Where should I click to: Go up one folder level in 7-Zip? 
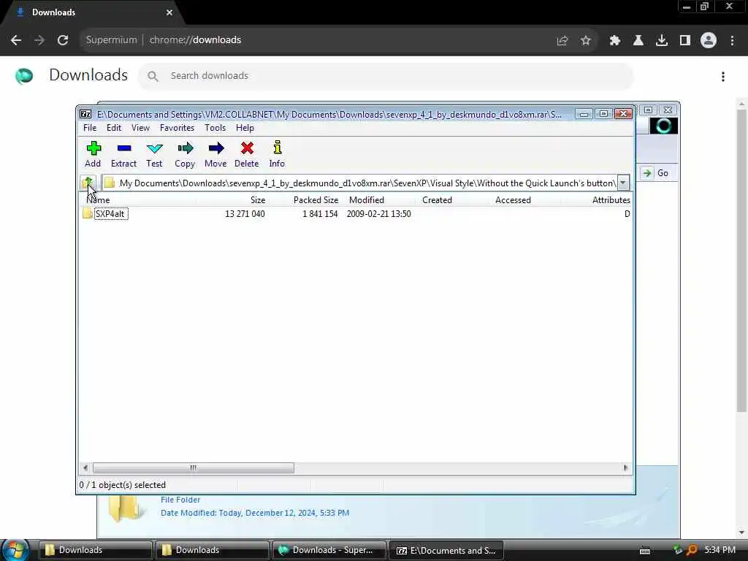[88, 183]
